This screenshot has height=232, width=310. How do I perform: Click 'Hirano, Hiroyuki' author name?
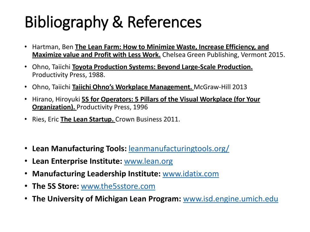56,99
